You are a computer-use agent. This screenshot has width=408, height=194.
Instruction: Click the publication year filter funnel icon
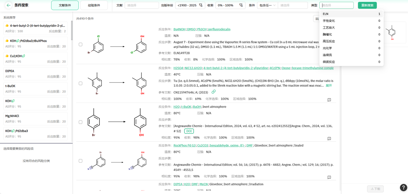(x=201, y=5)
